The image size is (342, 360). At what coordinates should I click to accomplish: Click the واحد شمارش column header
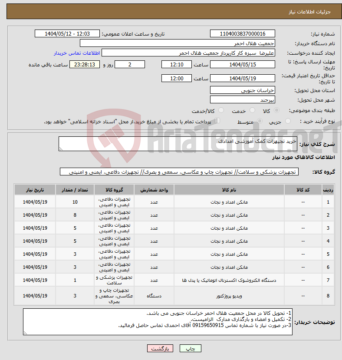pos(154,190)
